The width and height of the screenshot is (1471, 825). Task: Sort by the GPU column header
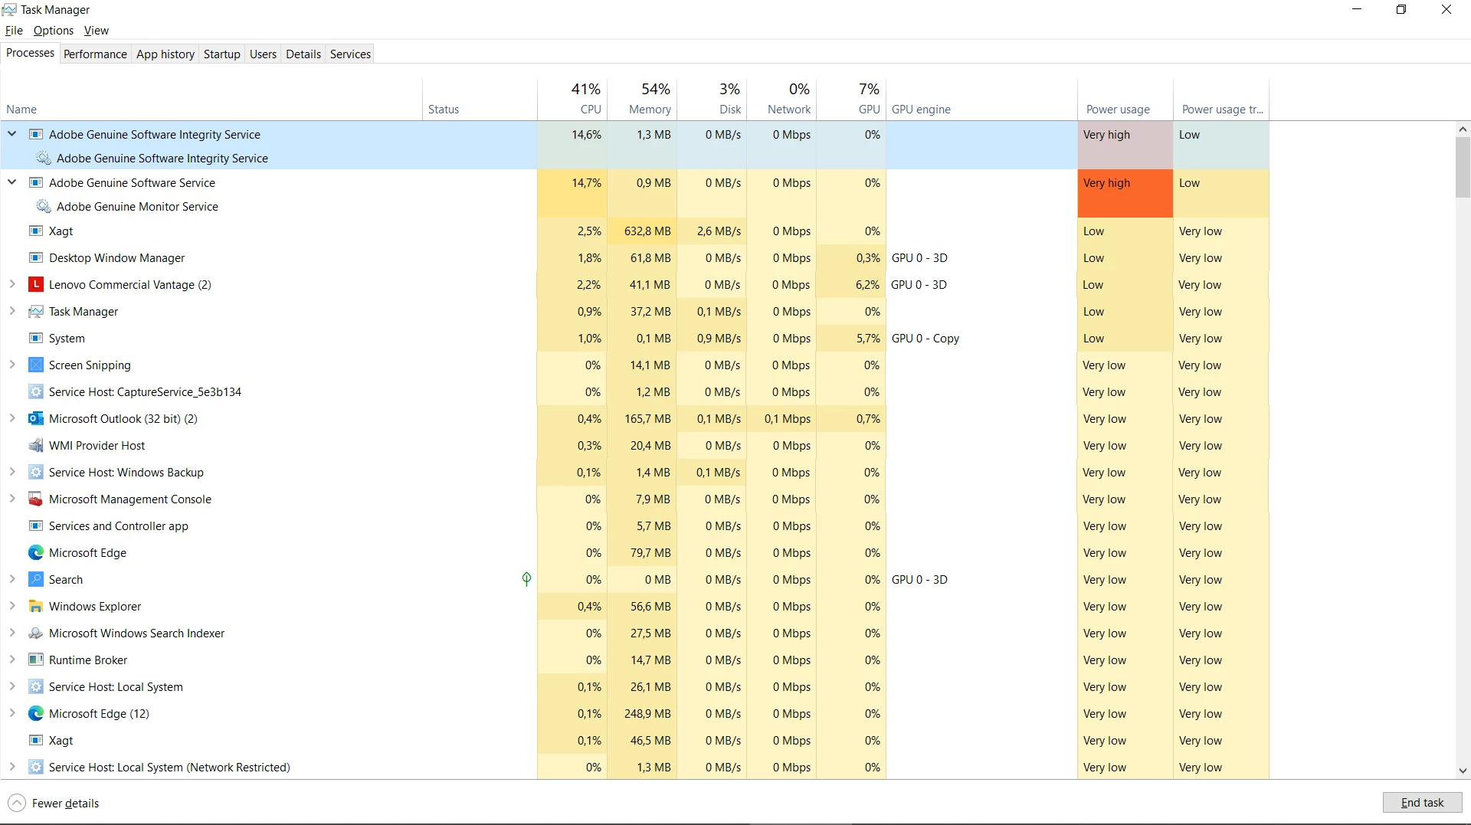coord(851,99)
